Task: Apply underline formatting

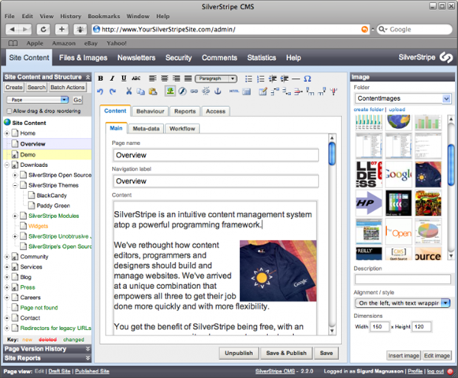Action: 124,79
